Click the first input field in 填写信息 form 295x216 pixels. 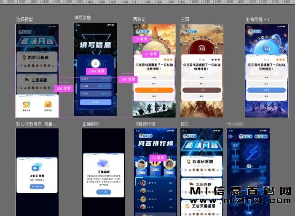pyautogui.click(x=96, y=79)
